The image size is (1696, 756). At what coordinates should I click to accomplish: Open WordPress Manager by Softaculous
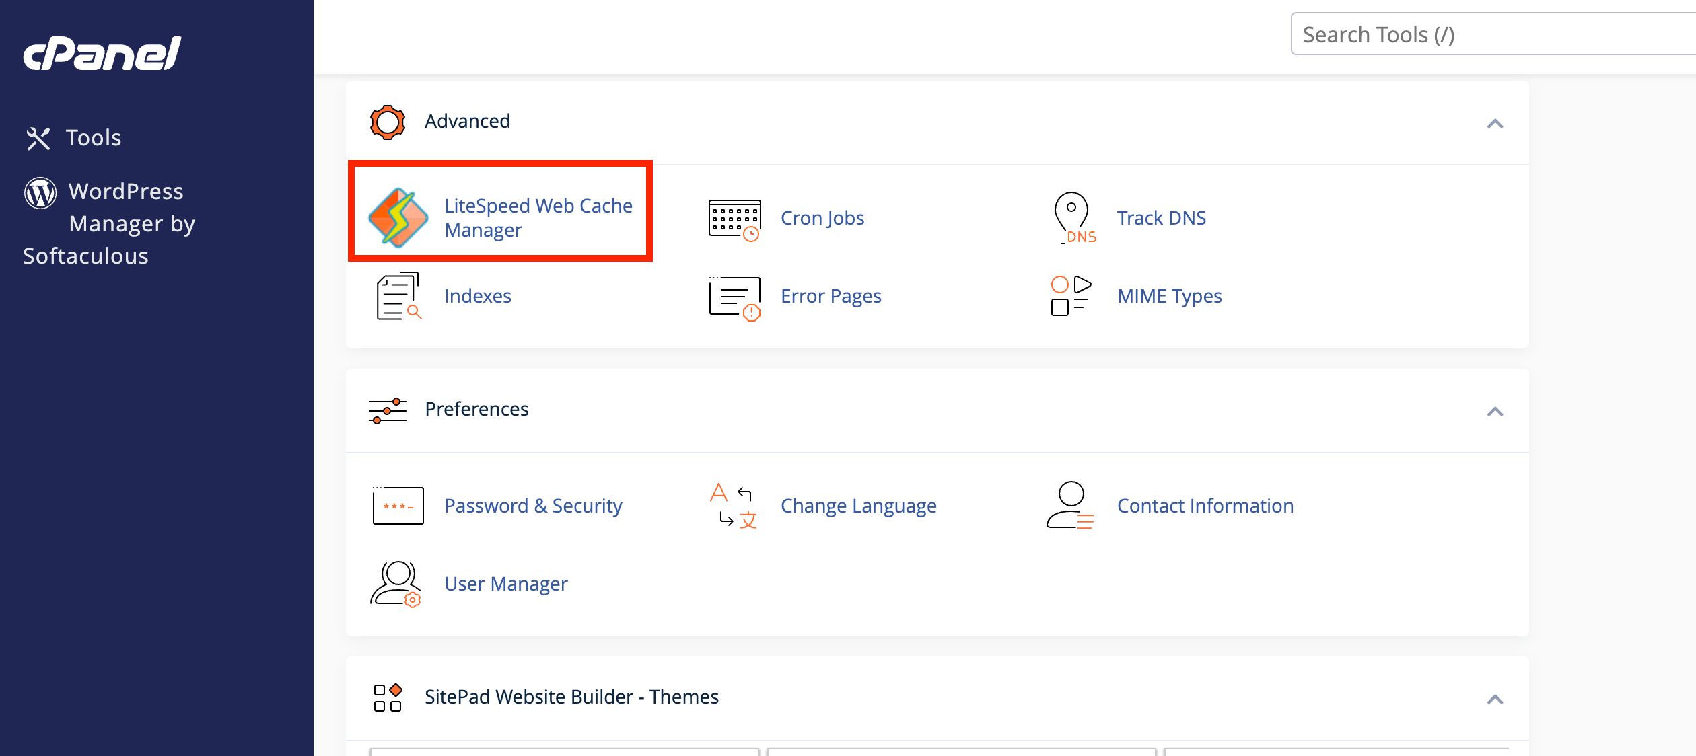coord(110,223)
